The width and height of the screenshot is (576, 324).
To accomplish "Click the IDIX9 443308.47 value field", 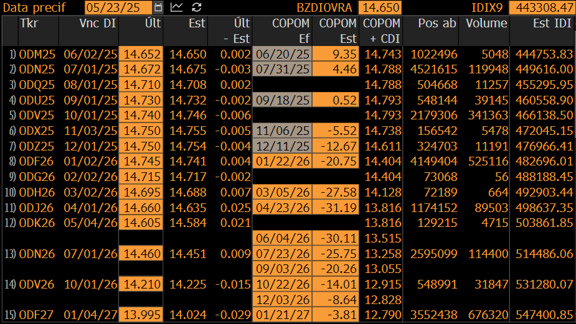I will [x=542, y=7].
